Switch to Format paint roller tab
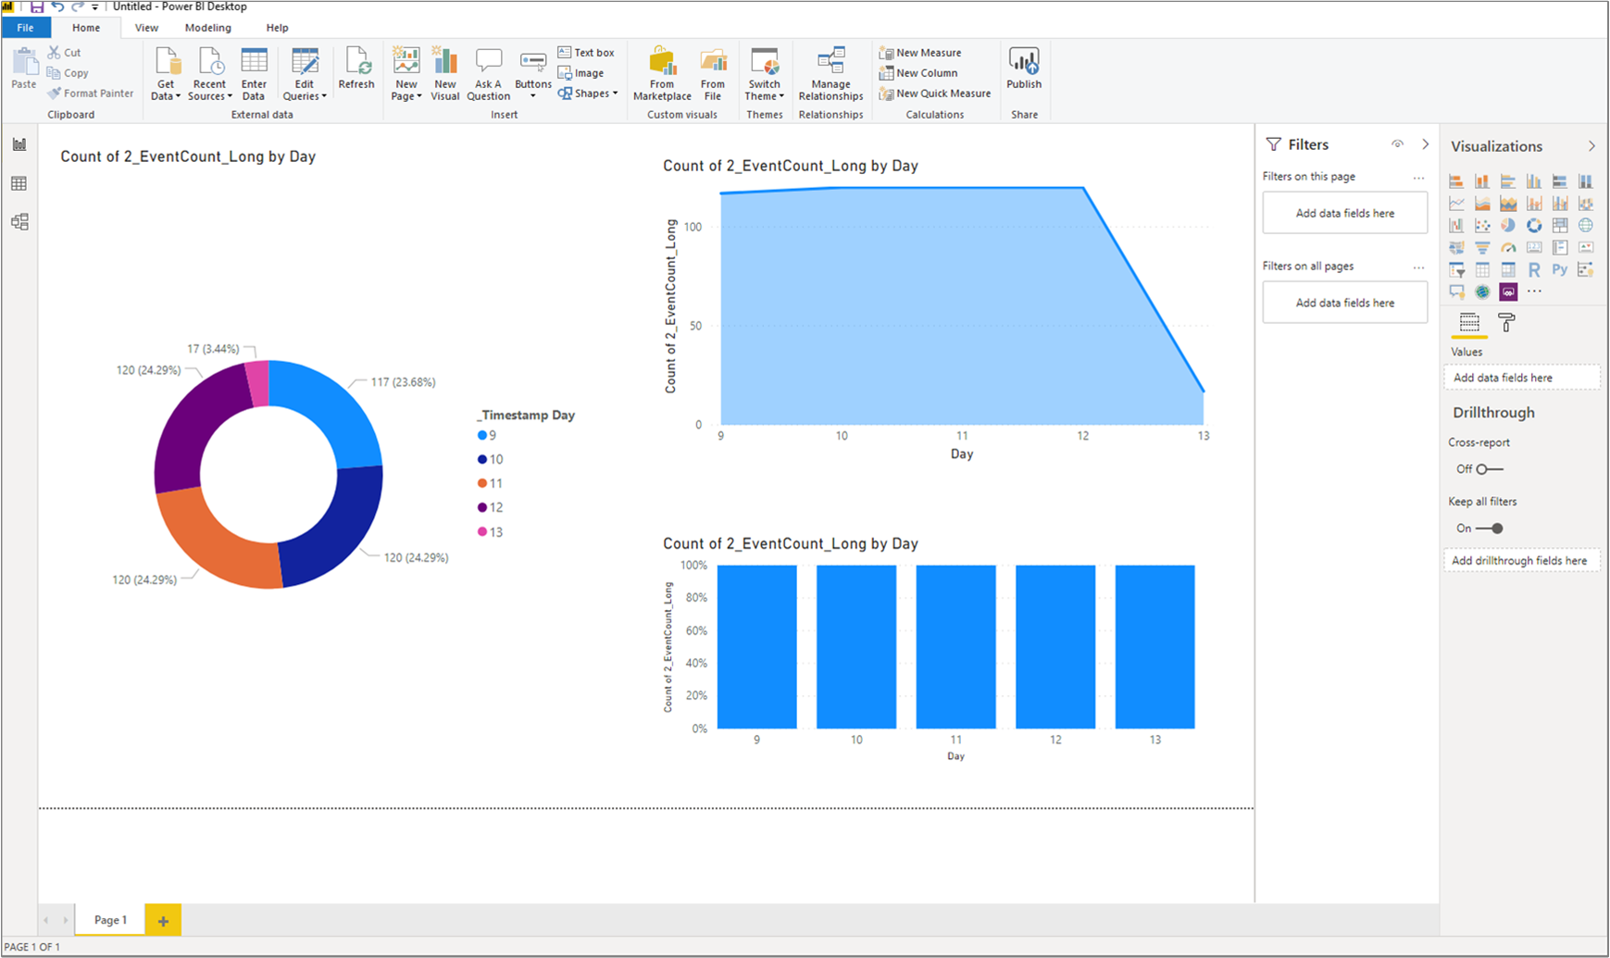Image resolution: width=1610 pixels, height=958 pixels. point(1506,323)
